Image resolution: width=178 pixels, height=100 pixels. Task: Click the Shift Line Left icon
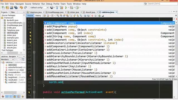click(85, 16)
